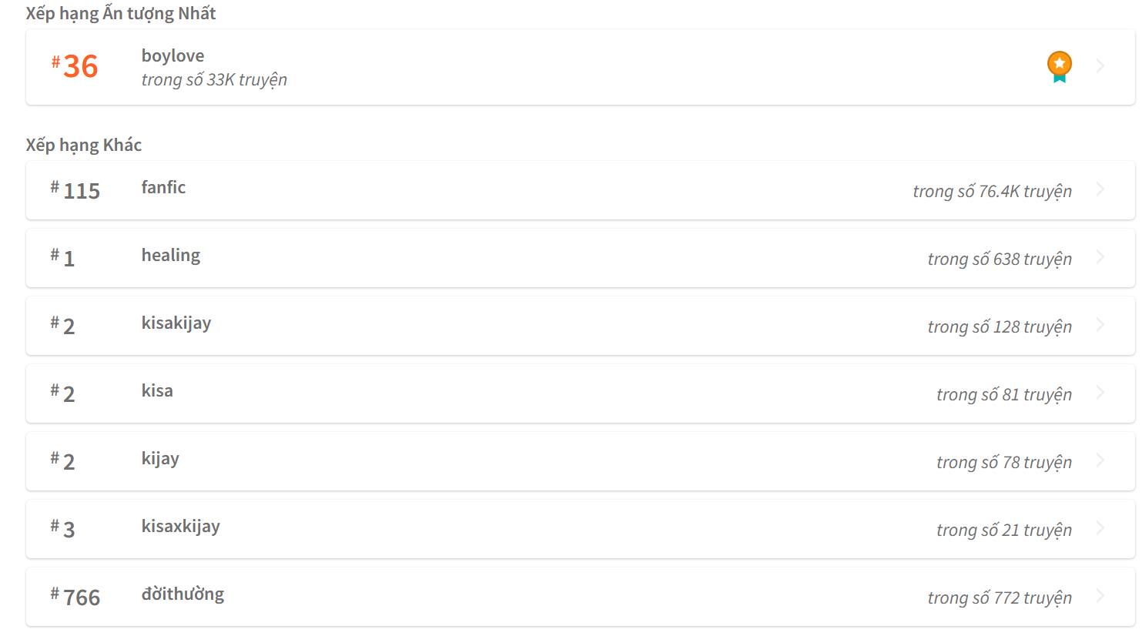Screen dimensions: 1142x636
Task: Select the boylove tag name
Action: [x=172, y=56]
